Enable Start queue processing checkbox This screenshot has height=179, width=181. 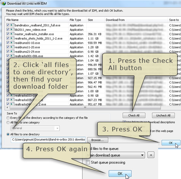pyautogui.click(x=88, y=162)
